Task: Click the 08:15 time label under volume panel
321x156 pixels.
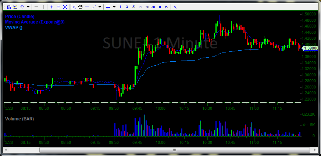Action: point(26,142)
